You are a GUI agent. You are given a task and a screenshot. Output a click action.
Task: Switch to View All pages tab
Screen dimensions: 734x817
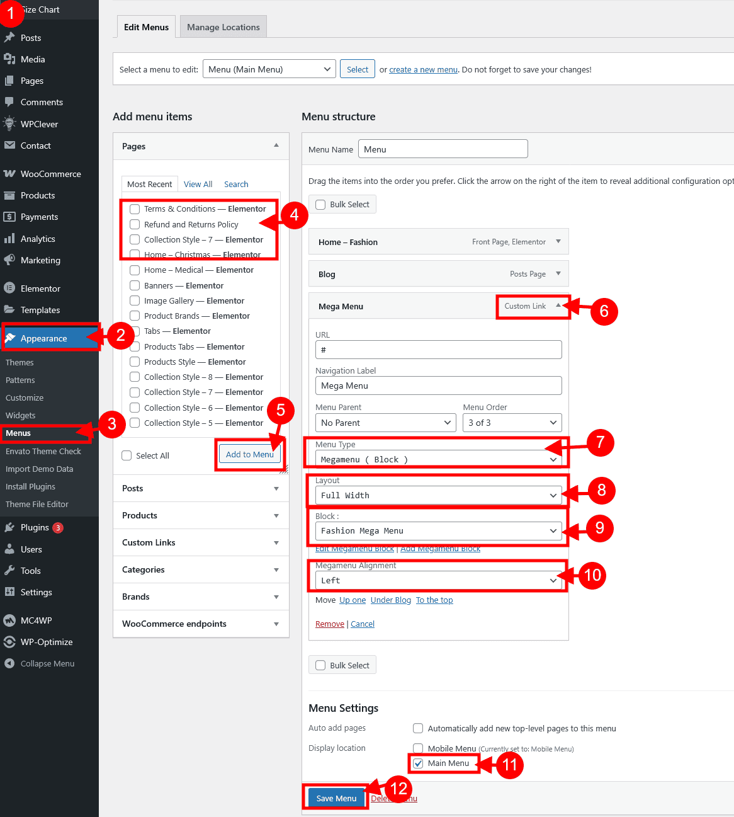pyautogui.click(x=198, y=184)
